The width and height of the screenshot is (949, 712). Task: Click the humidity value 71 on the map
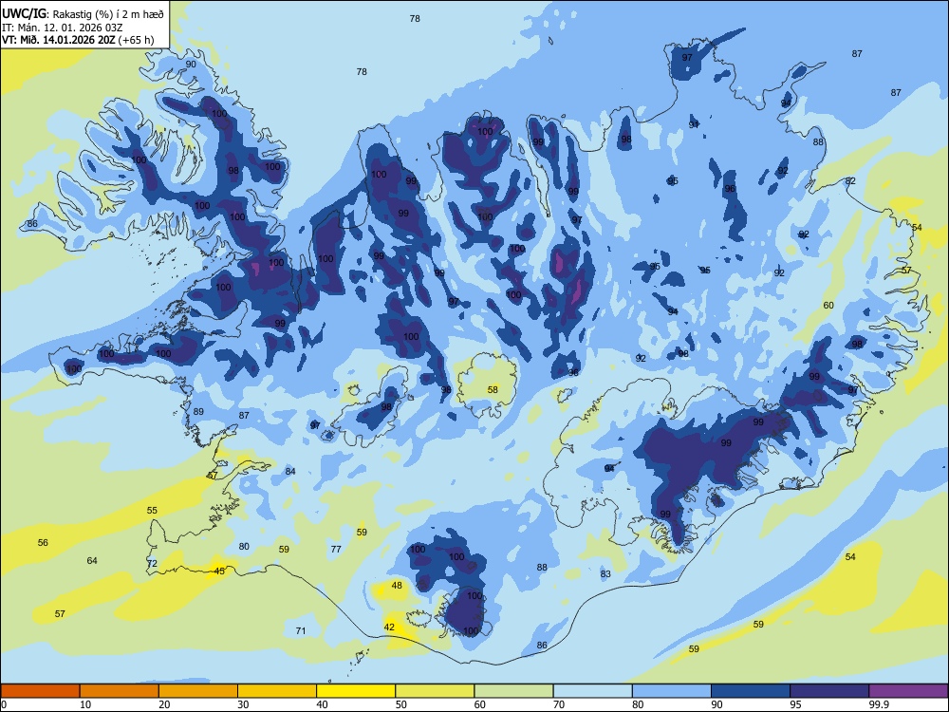(x=301, y=631)
